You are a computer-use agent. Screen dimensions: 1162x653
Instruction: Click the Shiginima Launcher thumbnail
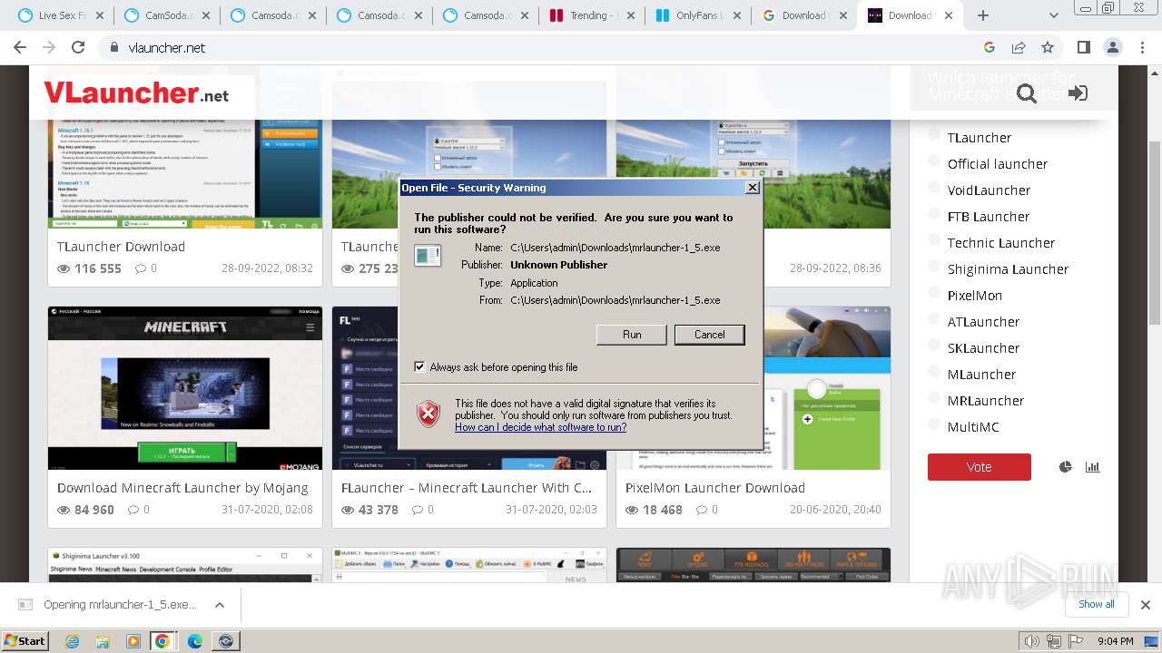point(185,565)
